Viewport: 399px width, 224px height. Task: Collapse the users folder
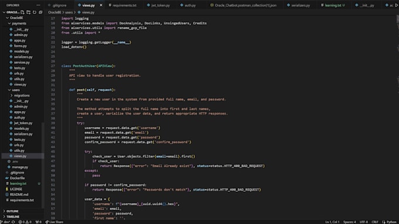point(9,90)
